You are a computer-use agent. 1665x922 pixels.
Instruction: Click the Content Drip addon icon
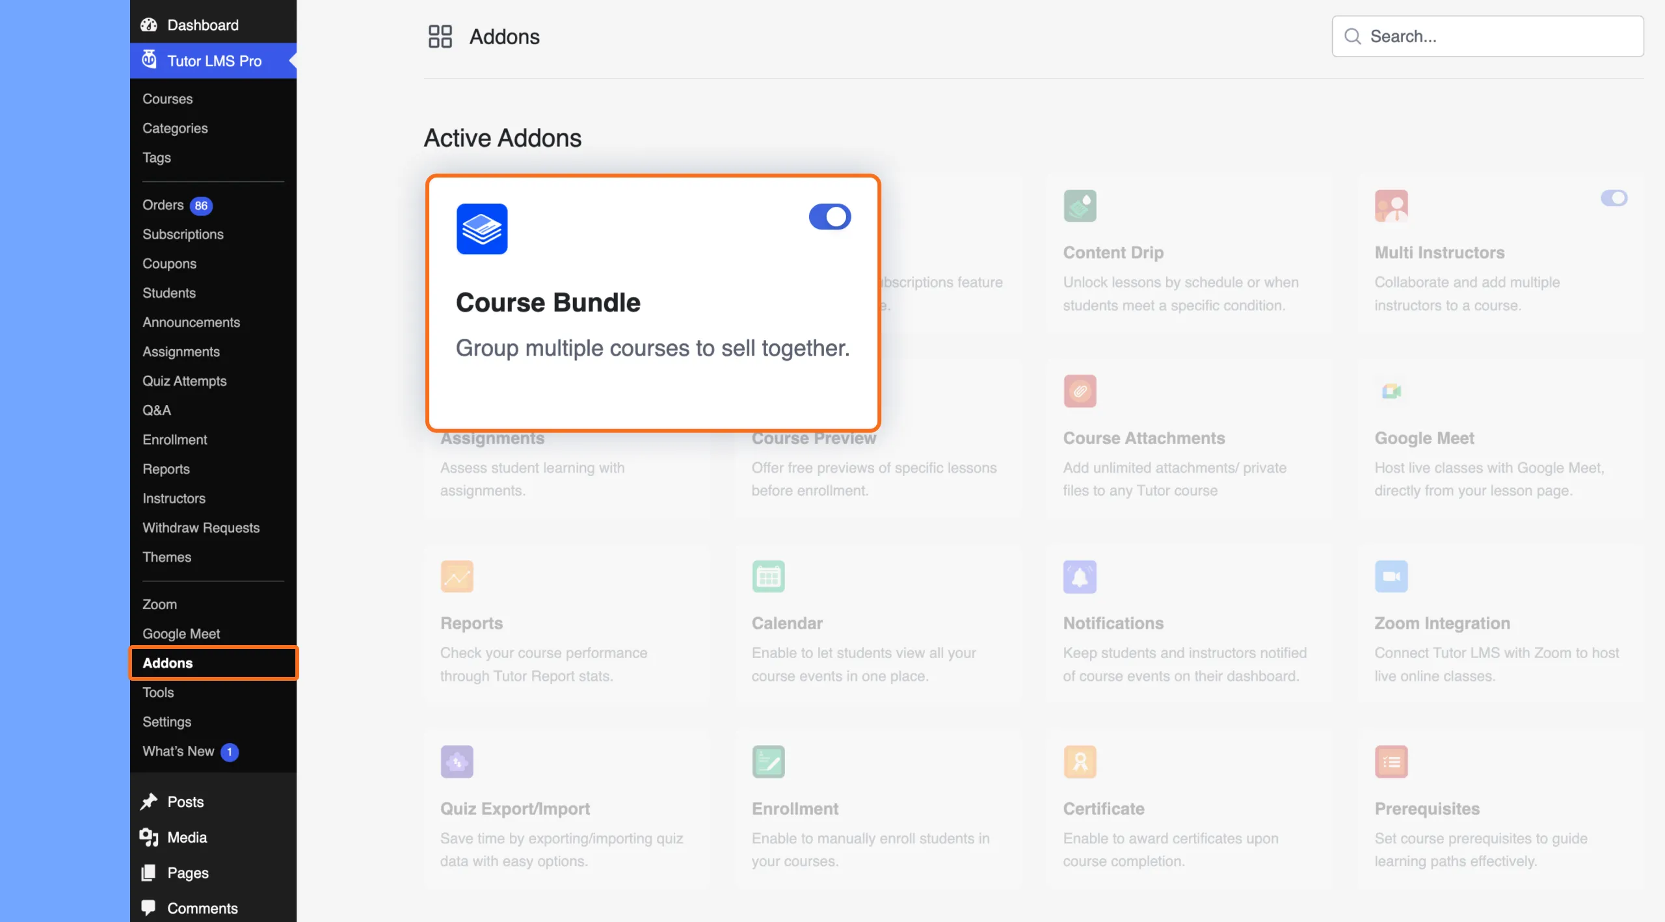click(1080, 205)
